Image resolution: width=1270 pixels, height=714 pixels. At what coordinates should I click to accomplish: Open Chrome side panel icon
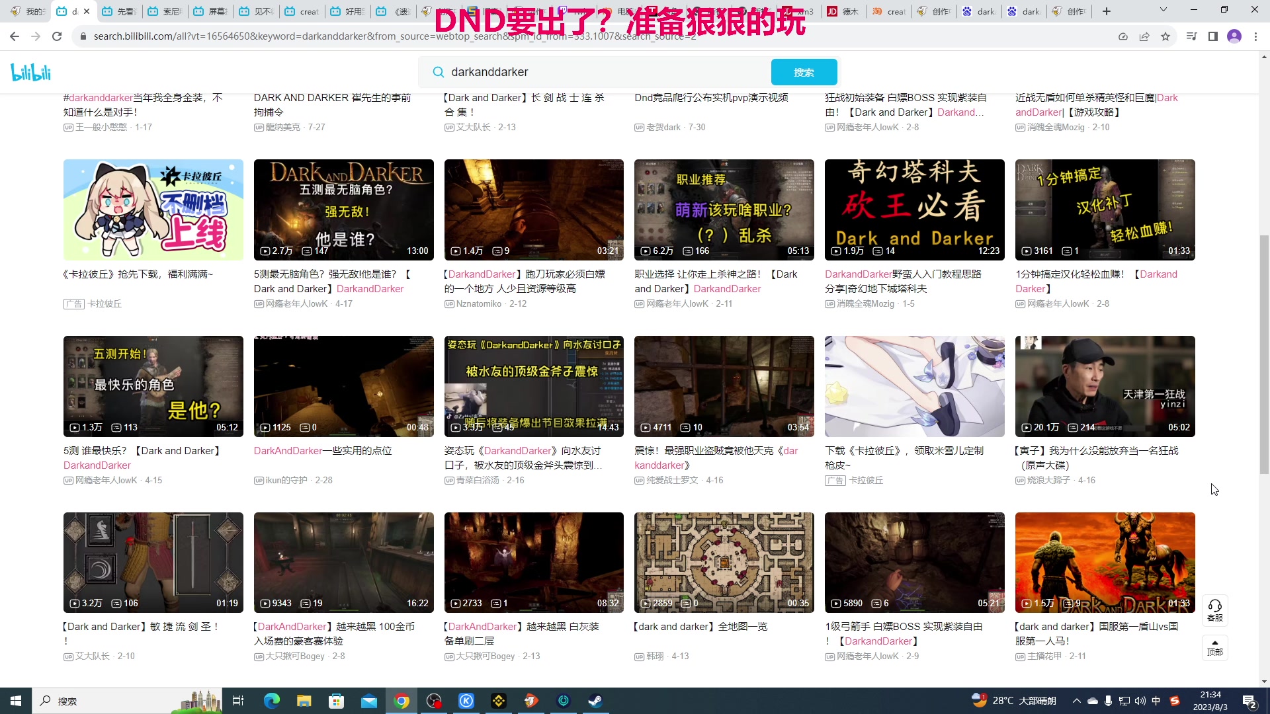[x=1213, y=36]
